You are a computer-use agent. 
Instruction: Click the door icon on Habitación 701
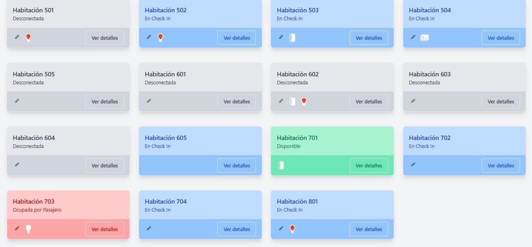(282, 165)
